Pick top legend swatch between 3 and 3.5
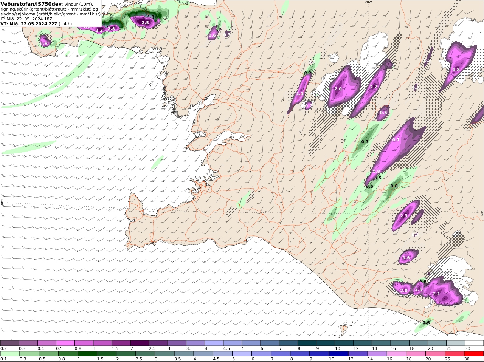The height and width of the screenshot is (362, 484). coord(177,343)
